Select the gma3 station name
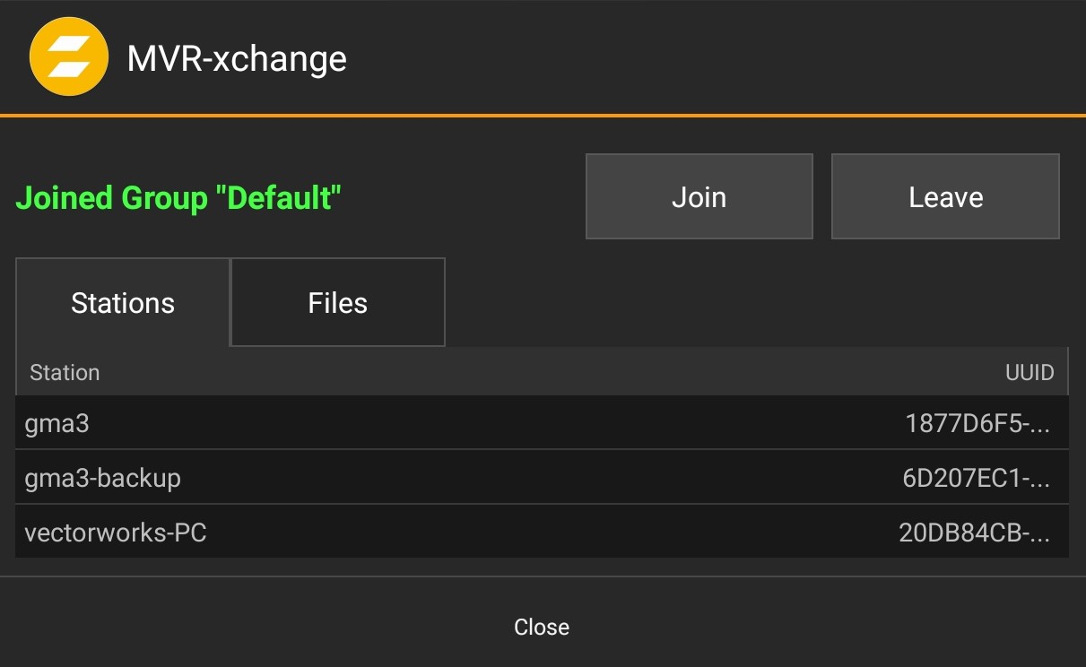This screenshot has height=667, width=1086. click(57, 423)
